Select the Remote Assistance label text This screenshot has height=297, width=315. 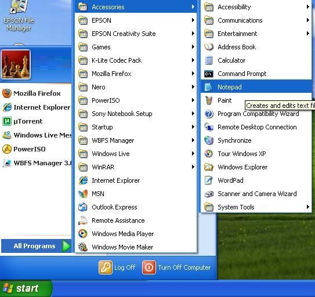(118, 220)
